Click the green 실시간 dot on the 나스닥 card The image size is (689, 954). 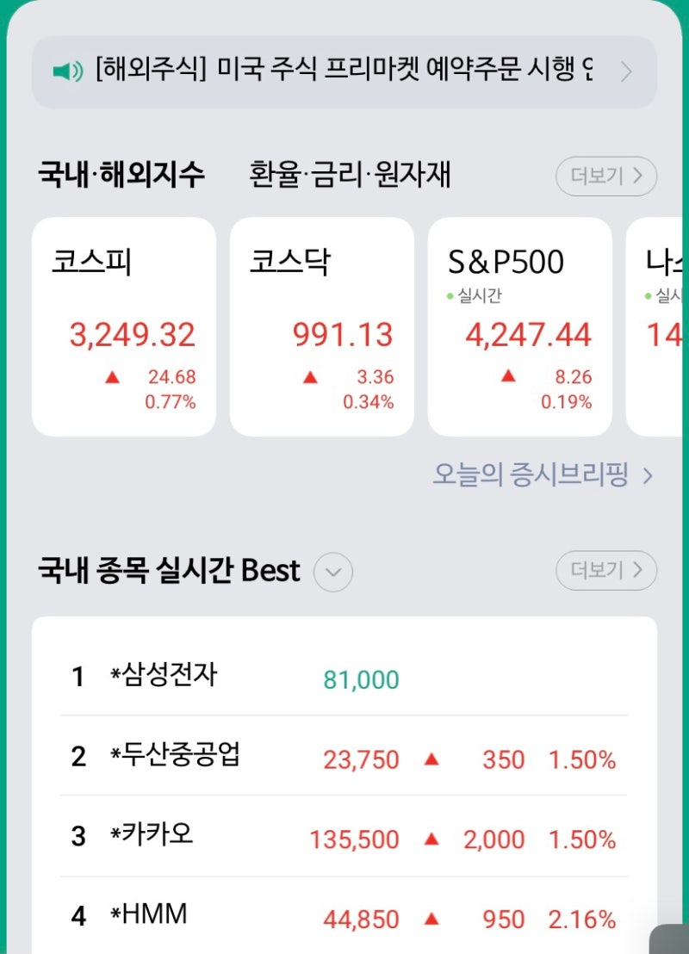tap(648, 294)
